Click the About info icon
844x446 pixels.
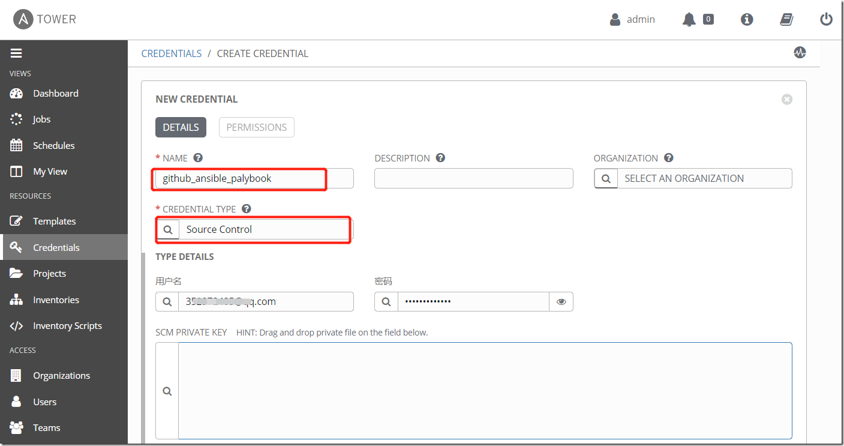(747, 19)
